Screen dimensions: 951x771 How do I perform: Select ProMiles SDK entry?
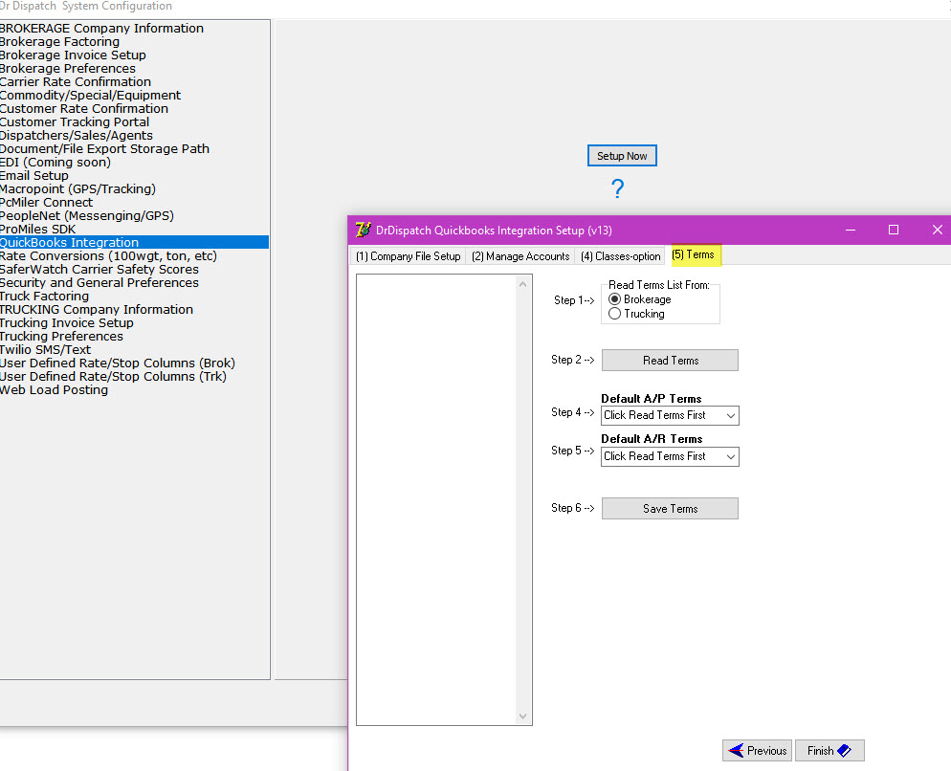click(37, 229)
